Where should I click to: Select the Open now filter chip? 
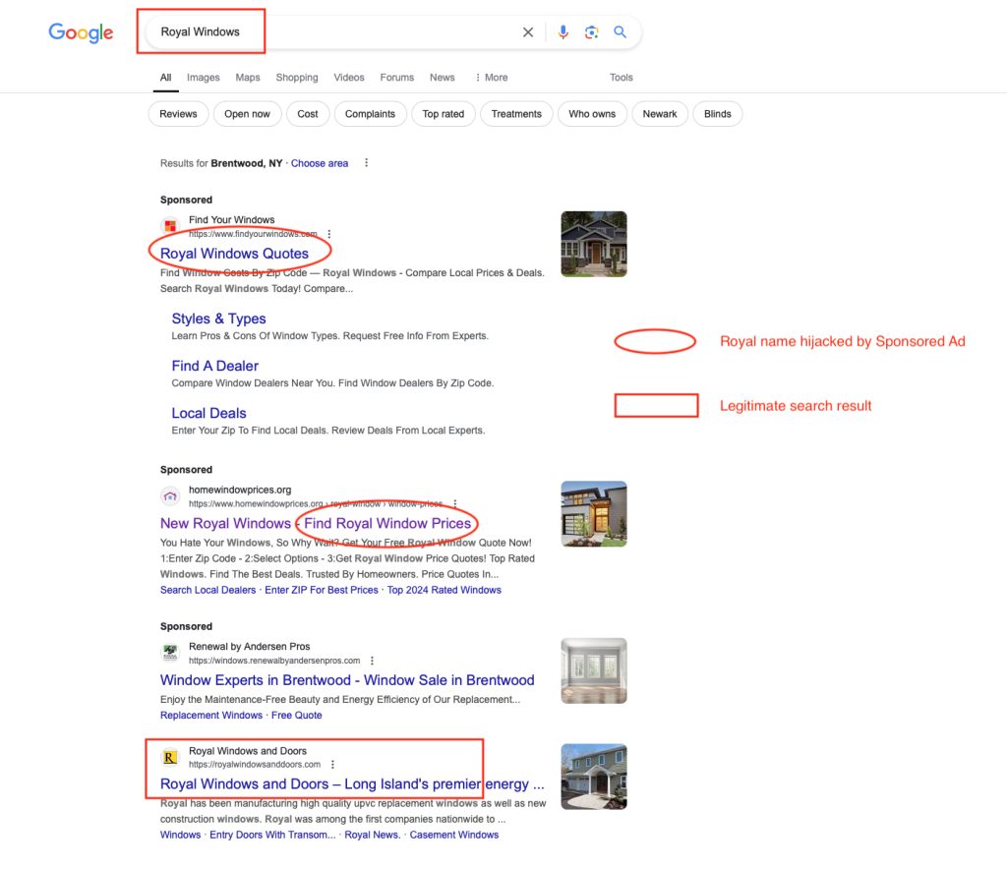coord(247,114)
